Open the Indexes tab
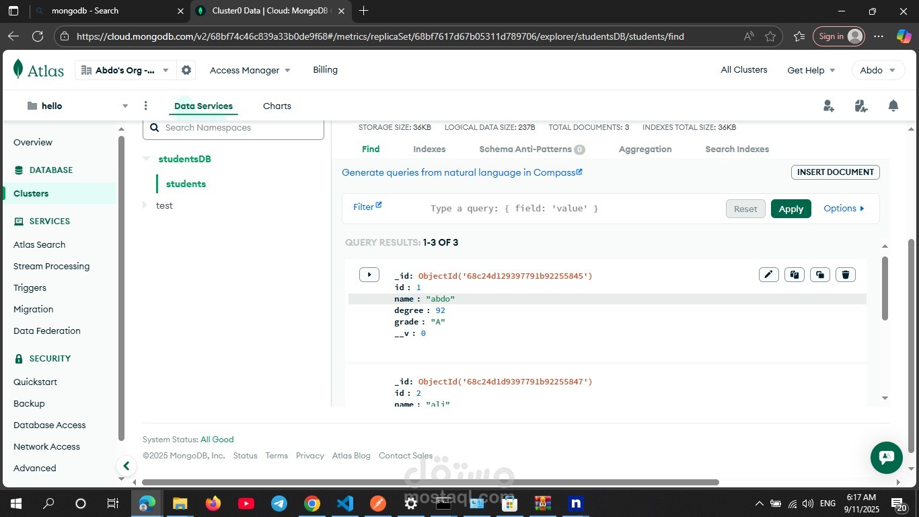 429,149
